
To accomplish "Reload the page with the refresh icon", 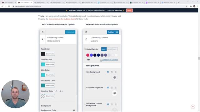I will point(9,6).
